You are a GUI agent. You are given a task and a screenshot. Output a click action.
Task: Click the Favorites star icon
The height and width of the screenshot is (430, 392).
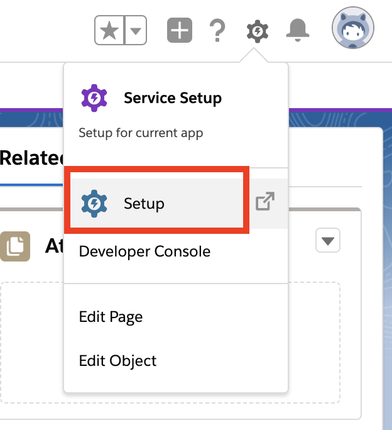109,31
